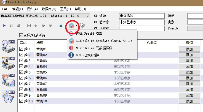Uncheck track 9 checkbox
The height and width of the screenshot is (112, 203).
coord(21,95)
